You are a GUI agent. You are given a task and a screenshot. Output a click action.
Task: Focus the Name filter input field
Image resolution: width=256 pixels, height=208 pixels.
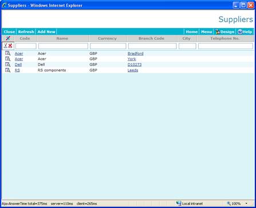click(x=63, y=46)
